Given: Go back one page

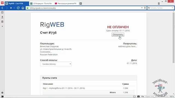Looking at the screenshot, I should click(2, 8).
